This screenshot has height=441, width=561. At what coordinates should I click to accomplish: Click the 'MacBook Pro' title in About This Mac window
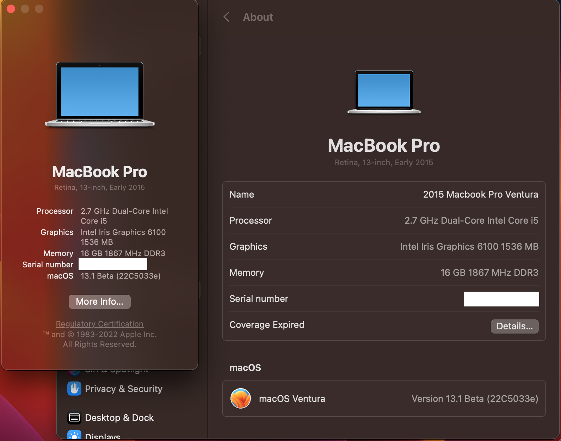[100, 172]
